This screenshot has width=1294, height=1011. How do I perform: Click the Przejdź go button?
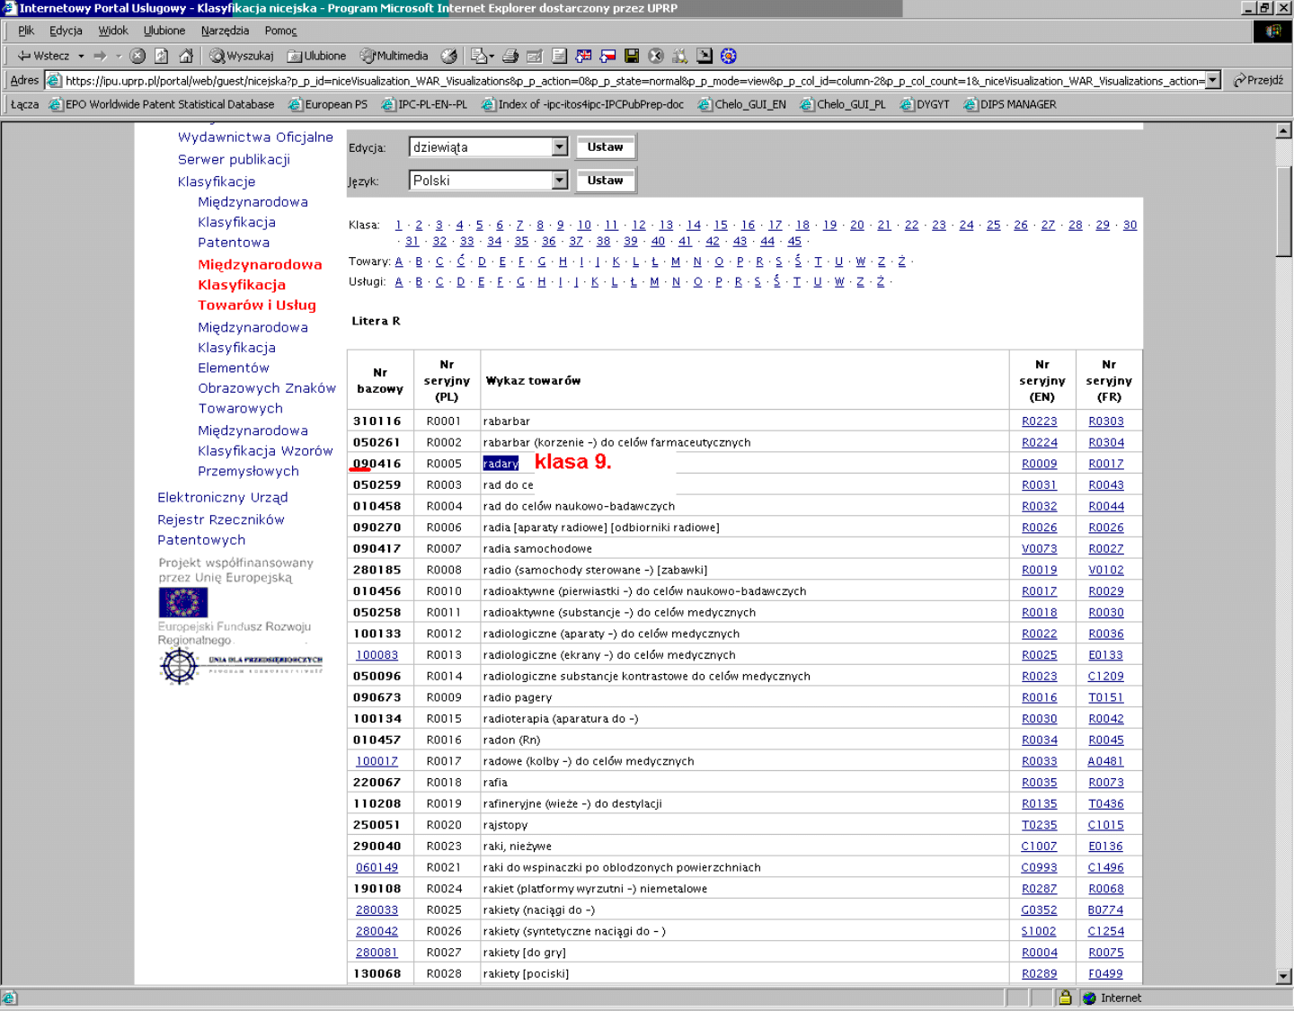pyautogui.click(x=1258, y=81)
